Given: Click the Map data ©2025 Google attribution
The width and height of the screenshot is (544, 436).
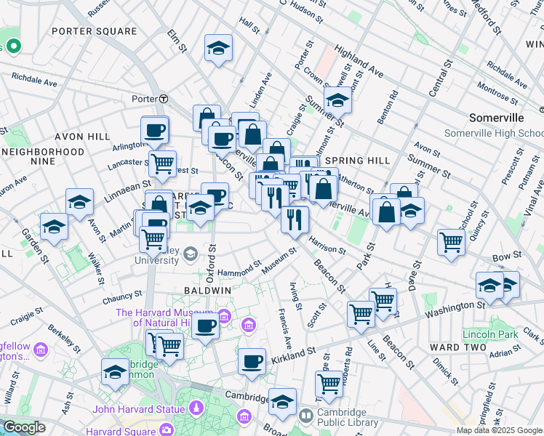Looking at the screenshot, I should (x=500, y=431).
